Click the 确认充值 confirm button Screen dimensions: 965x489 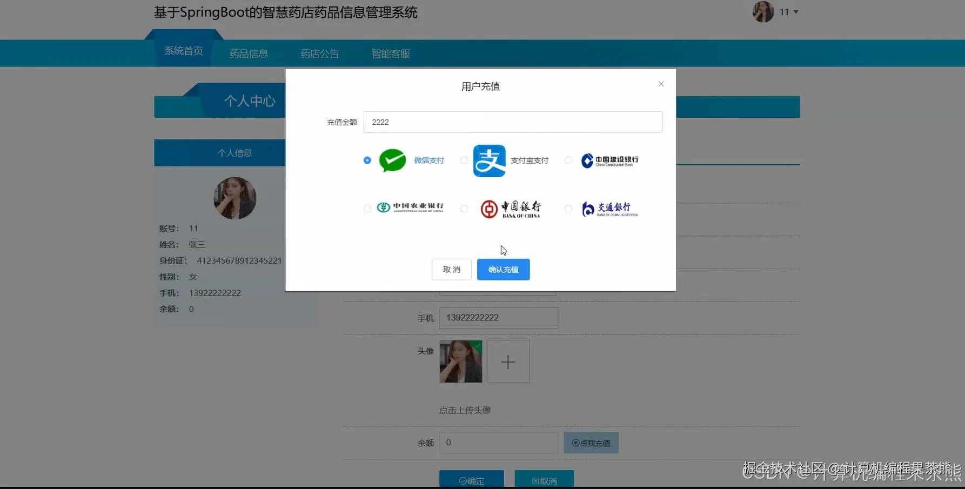pyautogui.click(x=503, y=269)
